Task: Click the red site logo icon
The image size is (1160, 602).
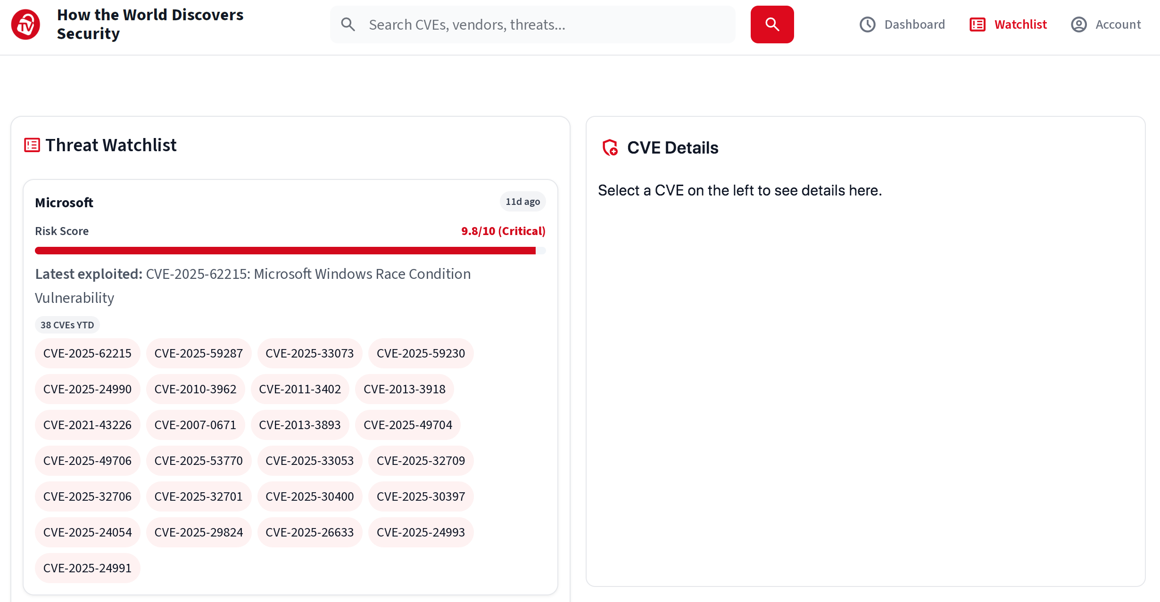Action: (25, 24)
